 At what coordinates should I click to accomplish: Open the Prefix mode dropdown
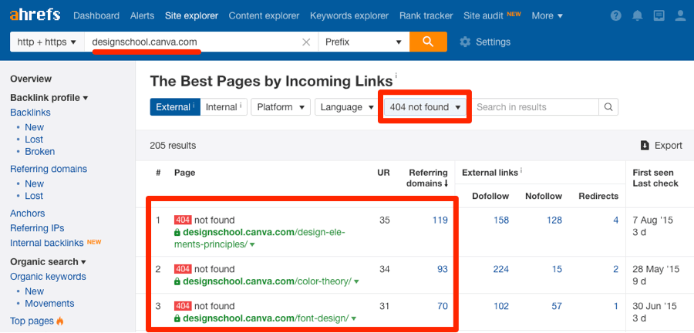363,42
